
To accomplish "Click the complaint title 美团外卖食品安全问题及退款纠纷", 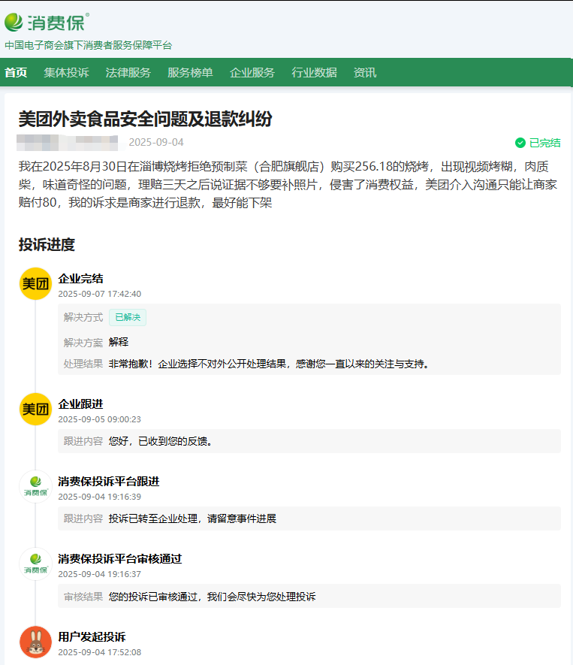I will point(145,119).
